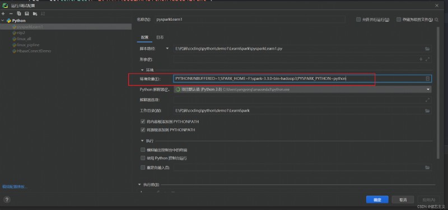Open script path type dropdown arrow
This screenshot has width=448, height=210.
[x=167, y=49]
